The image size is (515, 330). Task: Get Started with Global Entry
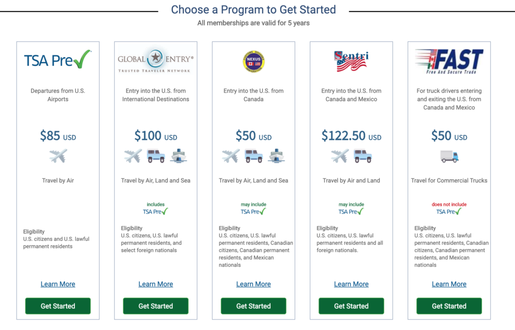tap(156, 306)
